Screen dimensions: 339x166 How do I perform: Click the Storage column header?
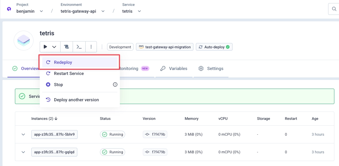point(263,119)
